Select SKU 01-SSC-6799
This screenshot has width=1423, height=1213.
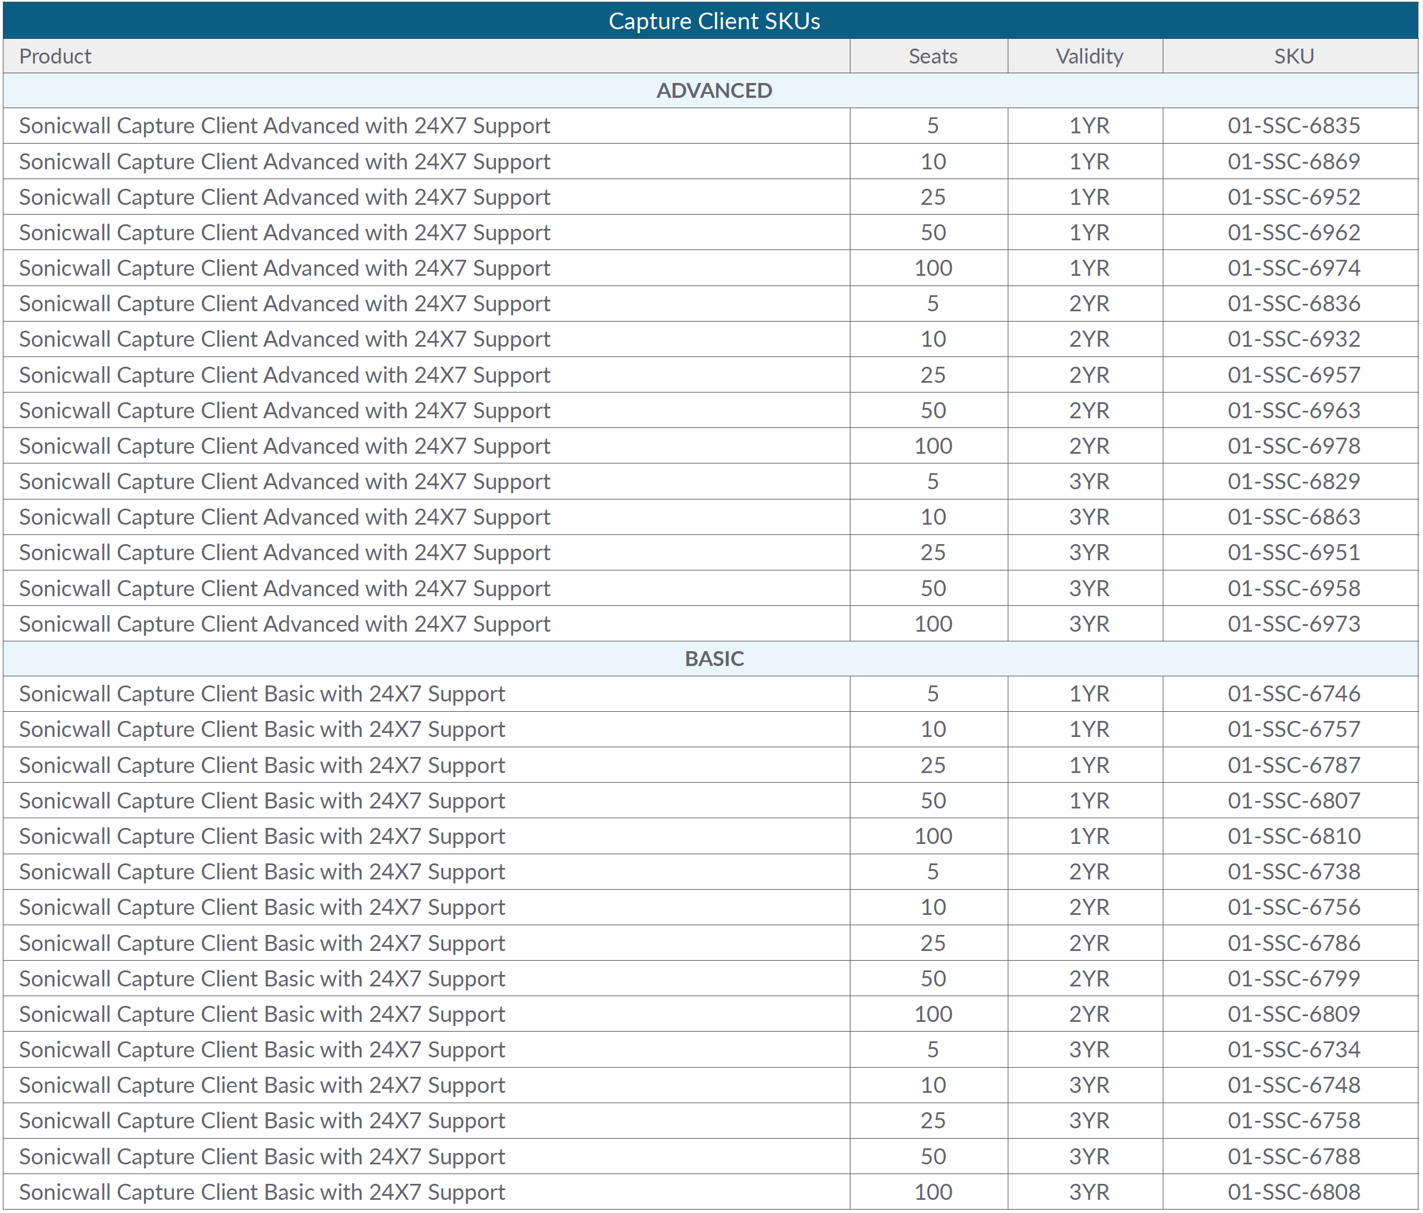[1293, 978]
